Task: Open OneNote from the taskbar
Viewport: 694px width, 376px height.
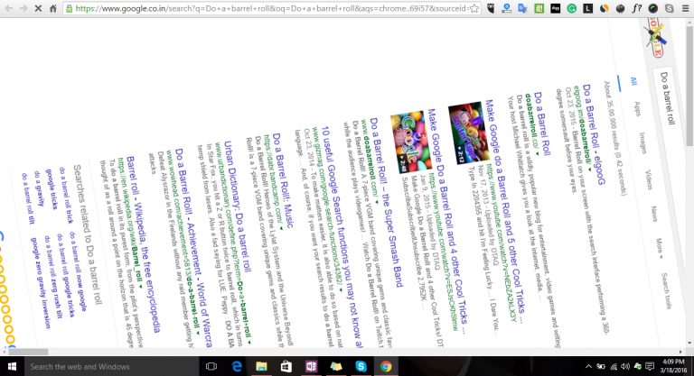Action: coord(311,366)
